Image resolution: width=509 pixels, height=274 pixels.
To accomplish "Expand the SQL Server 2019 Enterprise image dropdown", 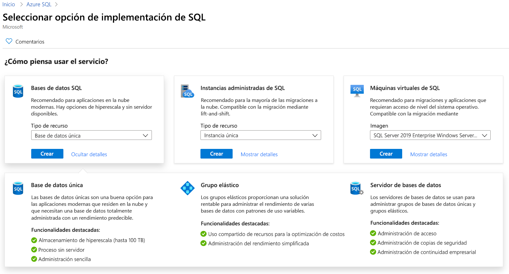I will [430, 135].
